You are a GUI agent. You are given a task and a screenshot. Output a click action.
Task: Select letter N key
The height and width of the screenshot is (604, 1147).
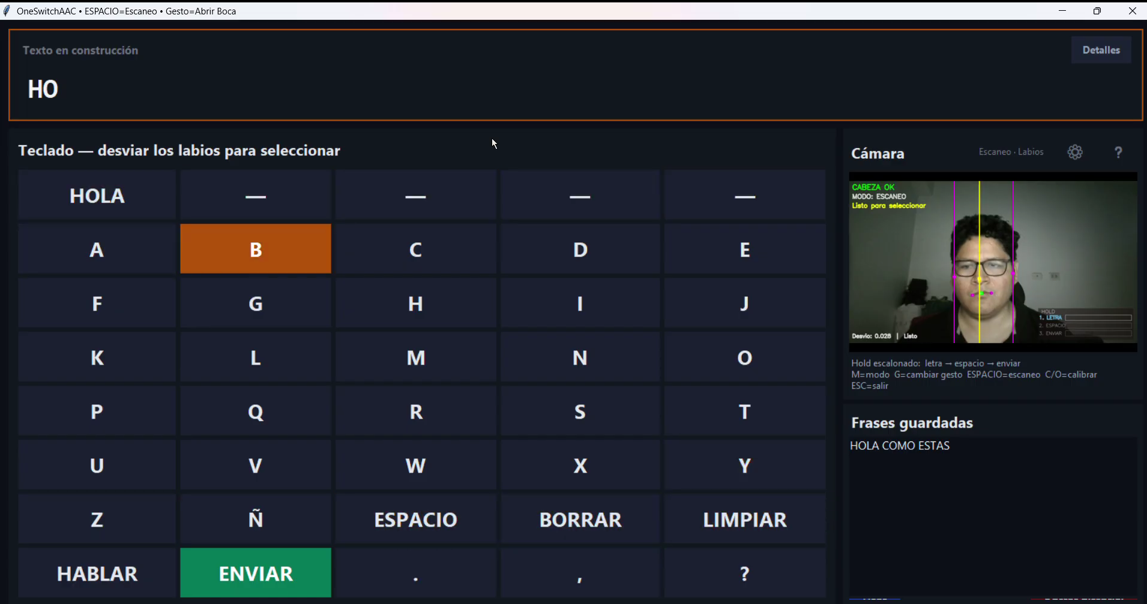580,357
